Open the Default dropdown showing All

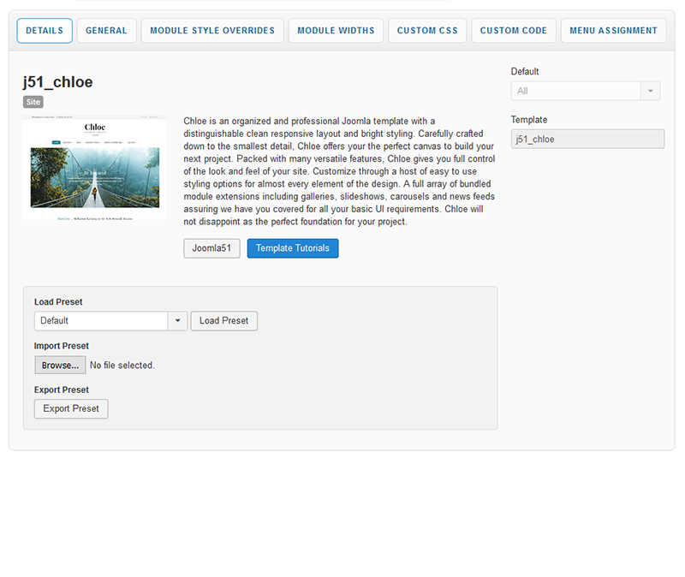pos(575,91)
